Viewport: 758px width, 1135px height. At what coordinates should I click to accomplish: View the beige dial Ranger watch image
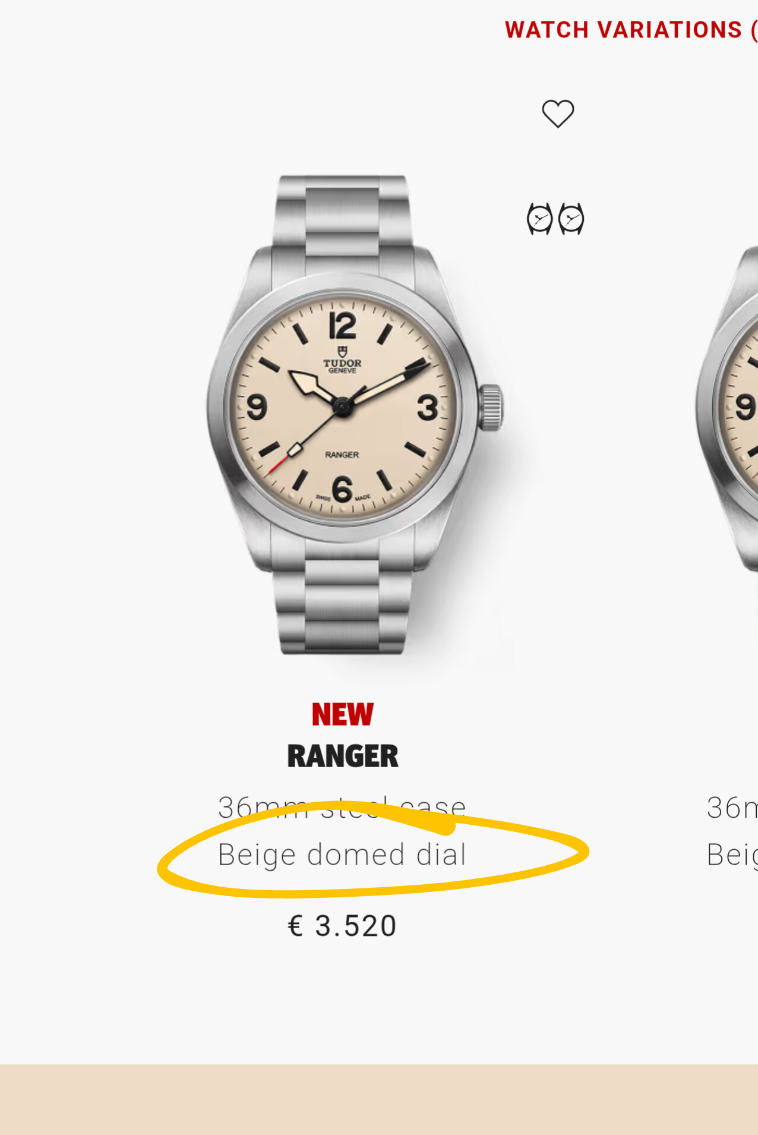click(x=355, y=415)
